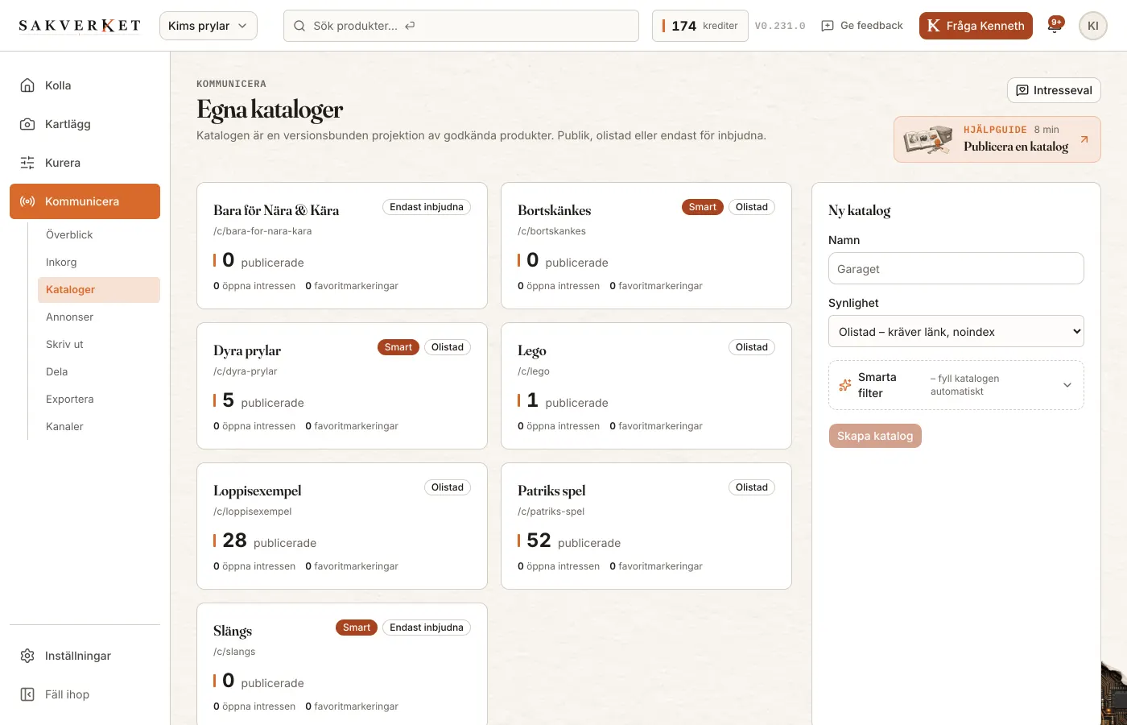Viewport: 1127px width, 725px height.
Task: Click the search magnifier icon
Action: (299, 26)
